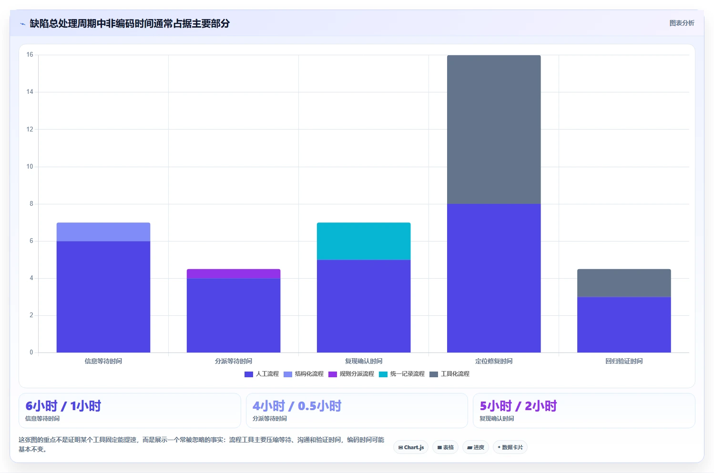714x473 pixels.
Task: Click the card title 缺陷总处理周期中非编码时间通常占据主要部分
Action: [130, 23]
